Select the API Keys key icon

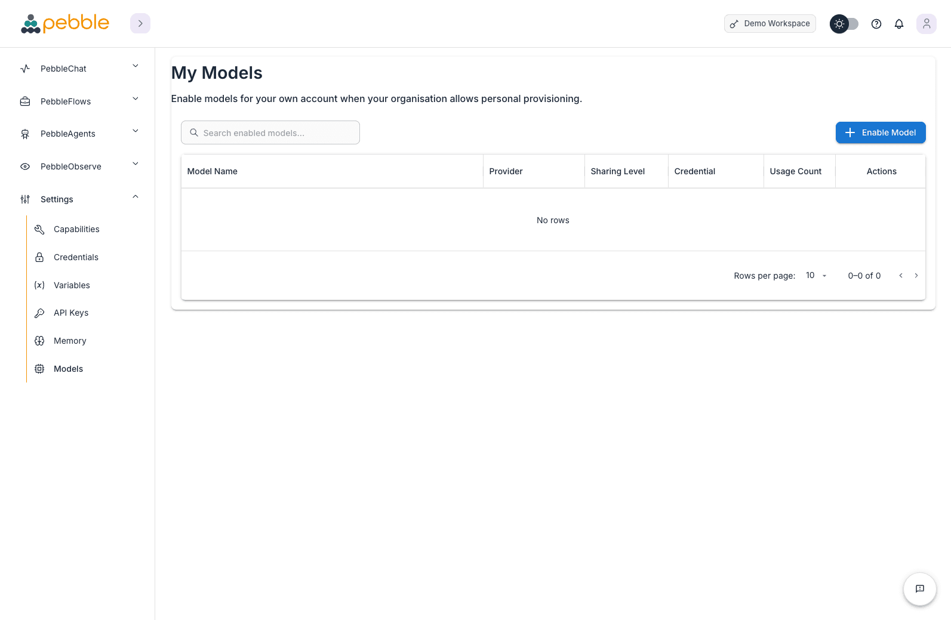(x=39, y=313)
